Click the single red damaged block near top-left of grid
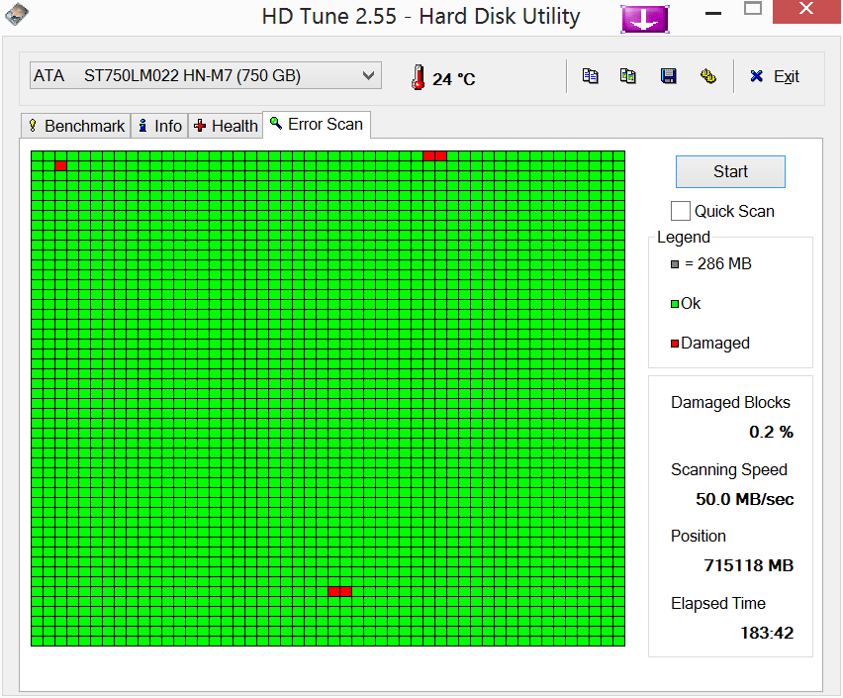Viewport: 843px width, 698px height. coord(60,165)
